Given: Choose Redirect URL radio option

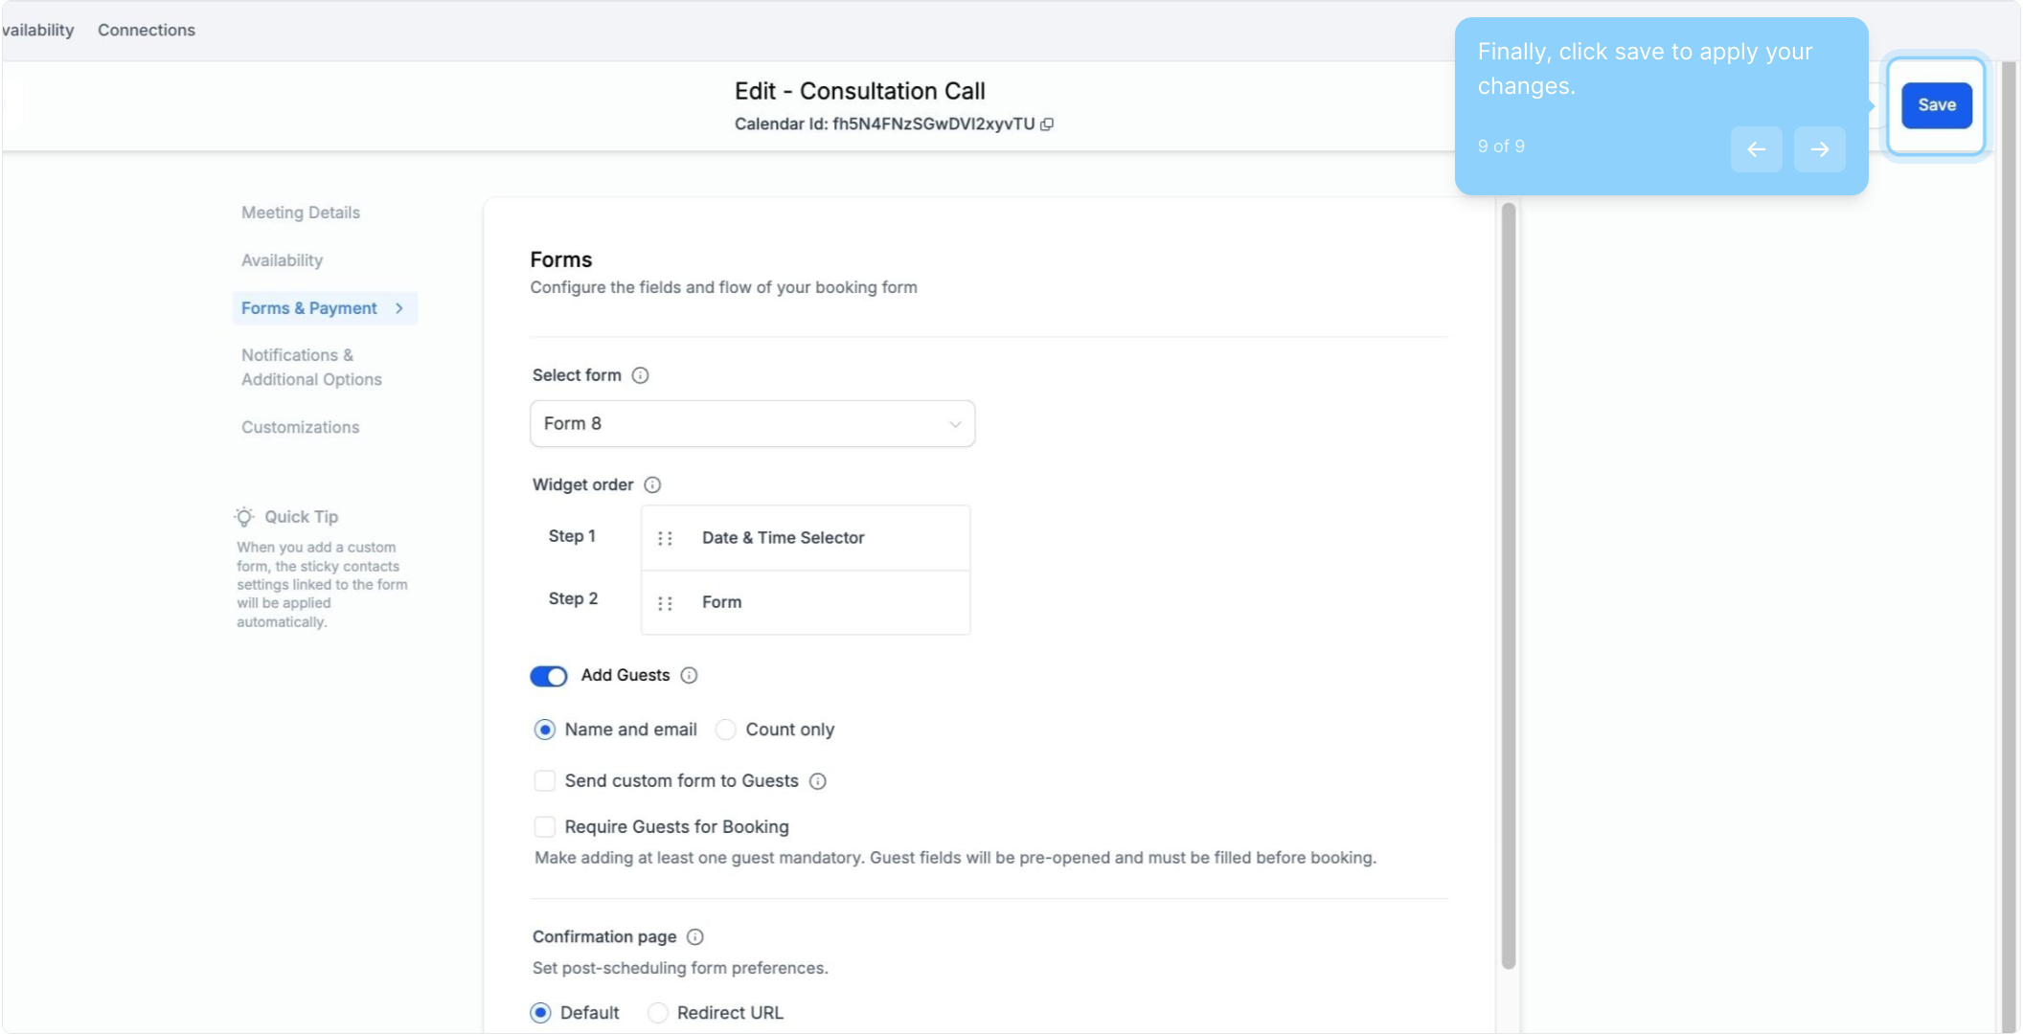Looking at the screenshot, I should pyautogui.click(x=658, y=1013).
